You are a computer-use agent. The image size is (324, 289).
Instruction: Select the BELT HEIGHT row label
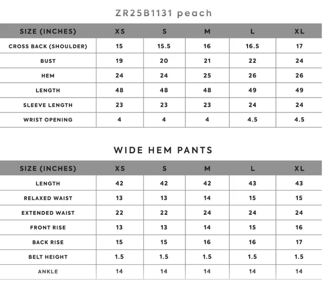[x=48, y=257]
